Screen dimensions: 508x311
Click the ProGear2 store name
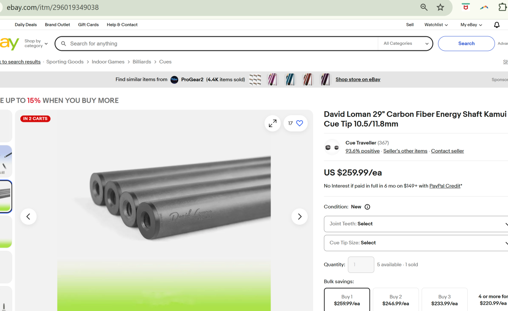pos(193,80)
